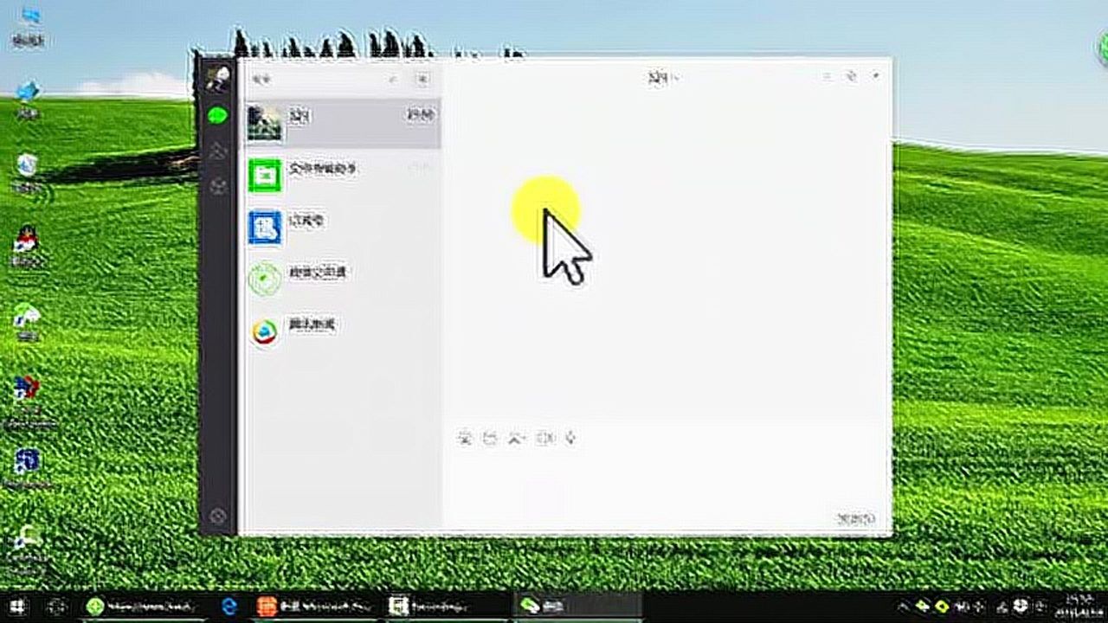
Task: Open Edge browser from the taskbar
Action: tap(229, 607)
